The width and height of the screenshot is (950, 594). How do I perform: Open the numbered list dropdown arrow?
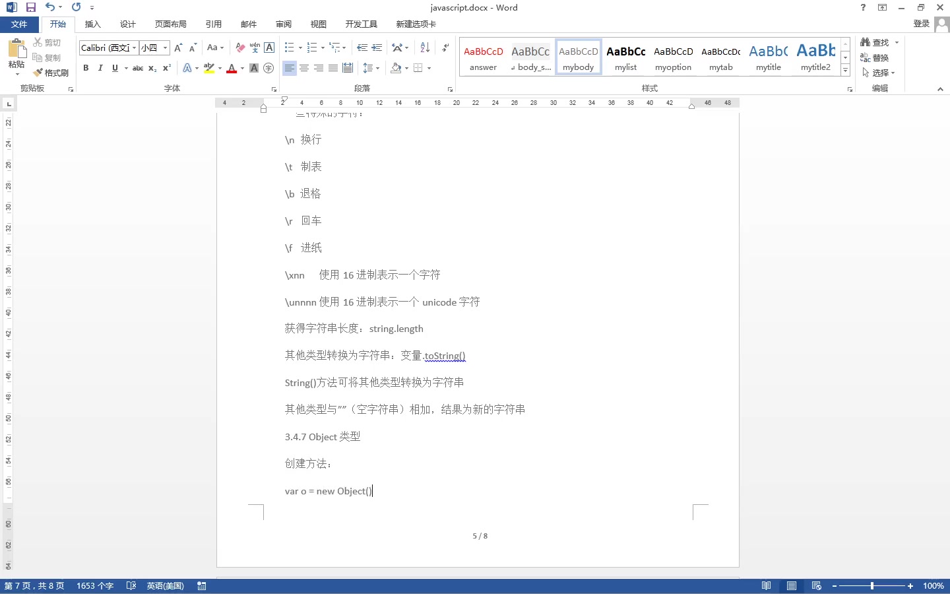pos(323,48)
